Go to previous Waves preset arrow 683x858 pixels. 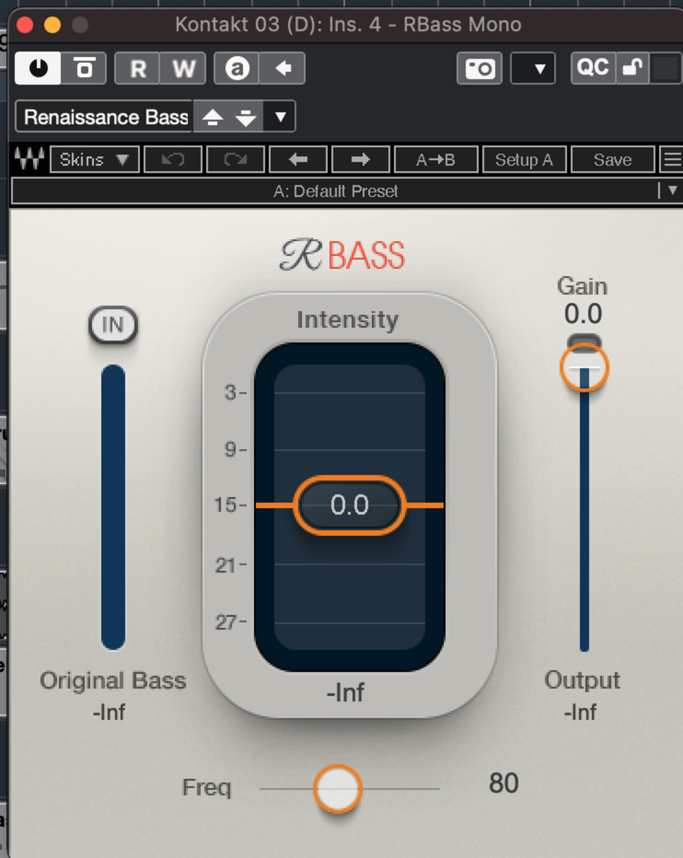[298, 159]
